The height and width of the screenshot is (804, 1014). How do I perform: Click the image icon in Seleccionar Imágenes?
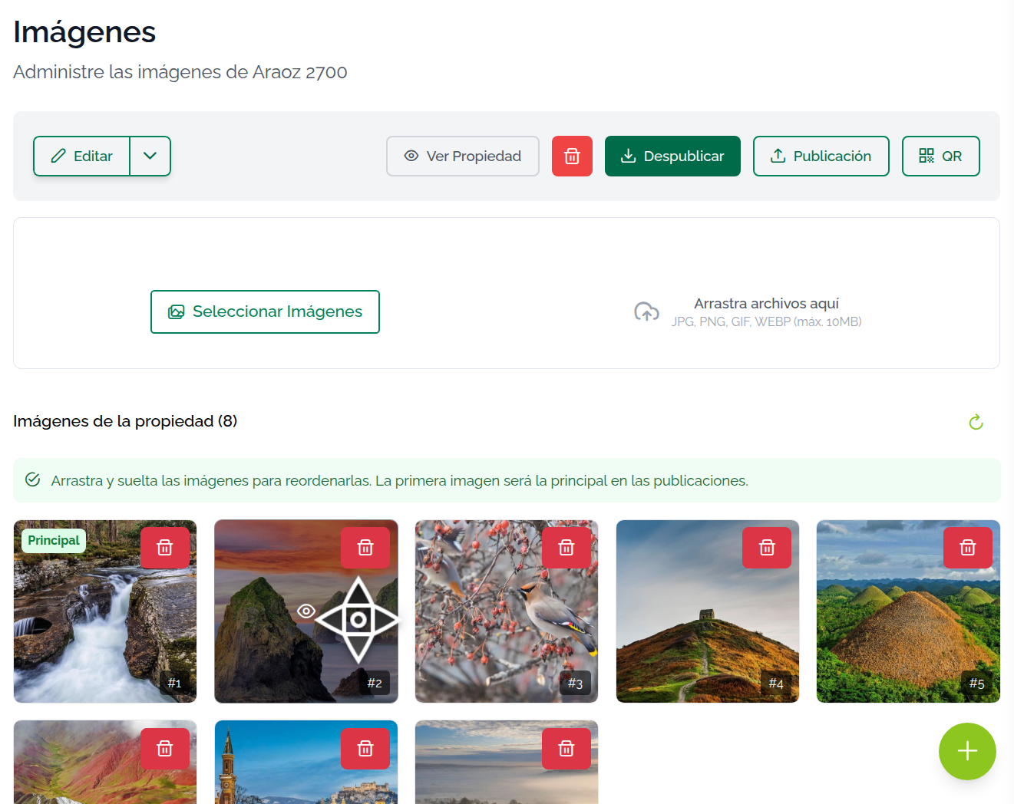tap(177, 311)
